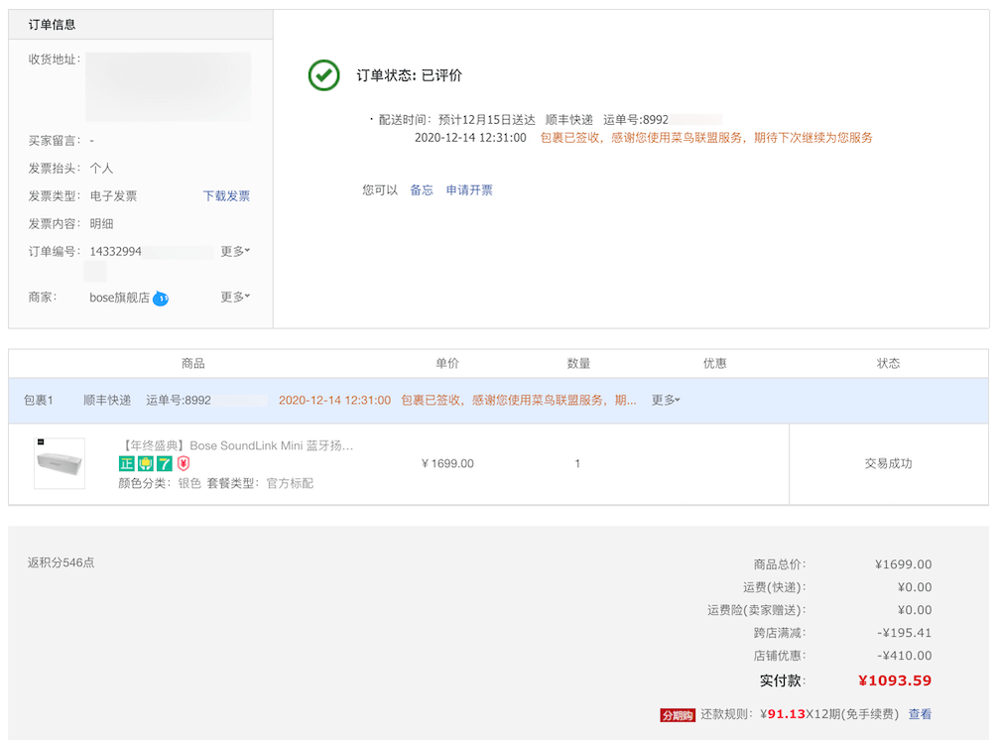Click the green 7-day return badge
The height and width of the screenshot is (740, 998).
click(x=164, y=463)
